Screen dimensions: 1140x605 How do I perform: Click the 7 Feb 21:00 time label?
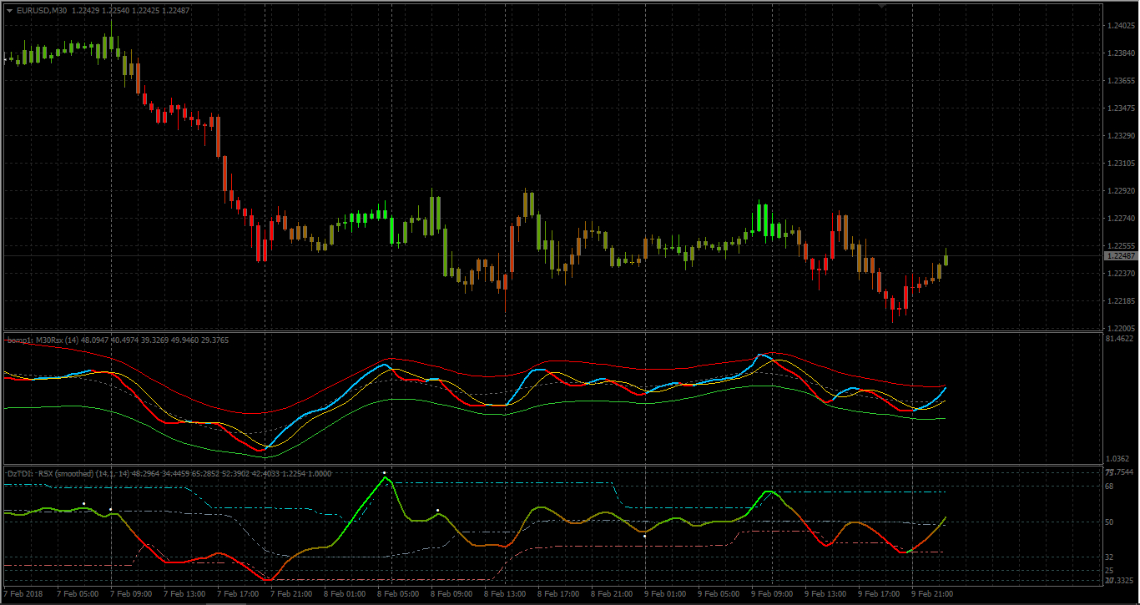tap(292, 594)
